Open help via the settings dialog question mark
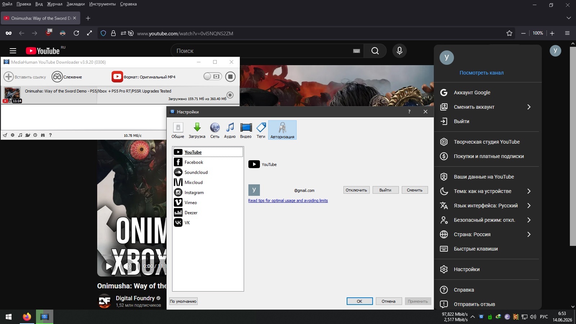The image size is (576, 324). (409, 112)
